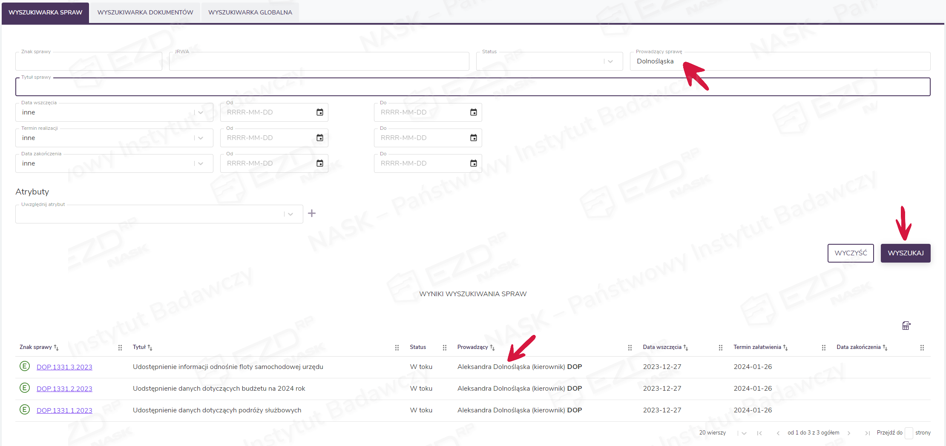Click the plus icon to add attribute
Image resolution: width=946 pixels, height=446 pixels.
coord(312,213)
